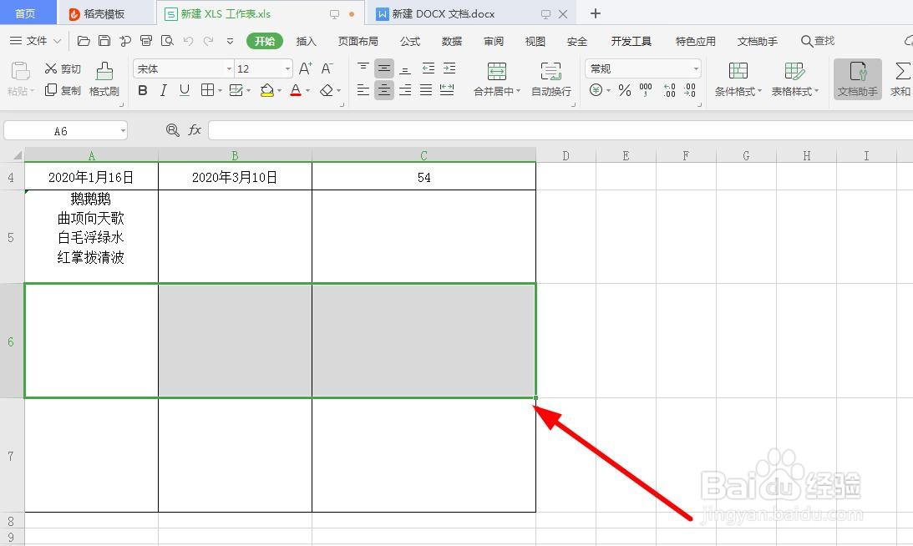Viewport: 913px width, 546px height.
Task: Click the Cut (剪切) scissors button
Action: (63, 68)
